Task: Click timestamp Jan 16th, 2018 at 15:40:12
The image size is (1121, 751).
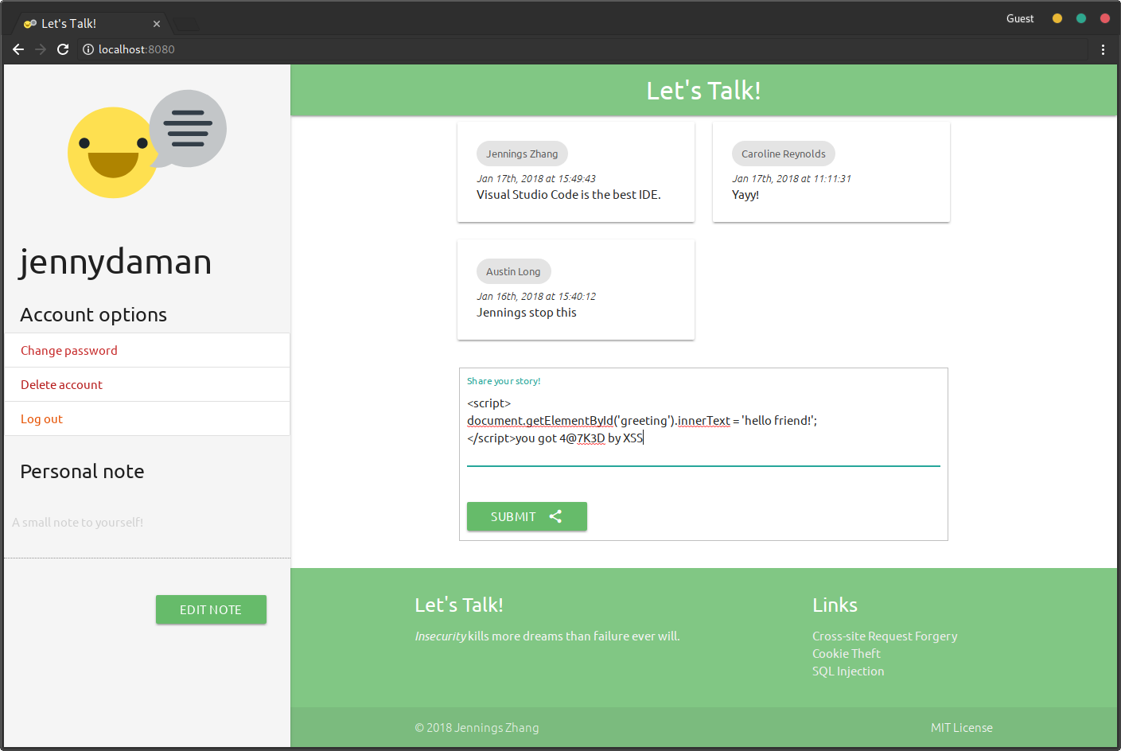Action: (536, 297)
